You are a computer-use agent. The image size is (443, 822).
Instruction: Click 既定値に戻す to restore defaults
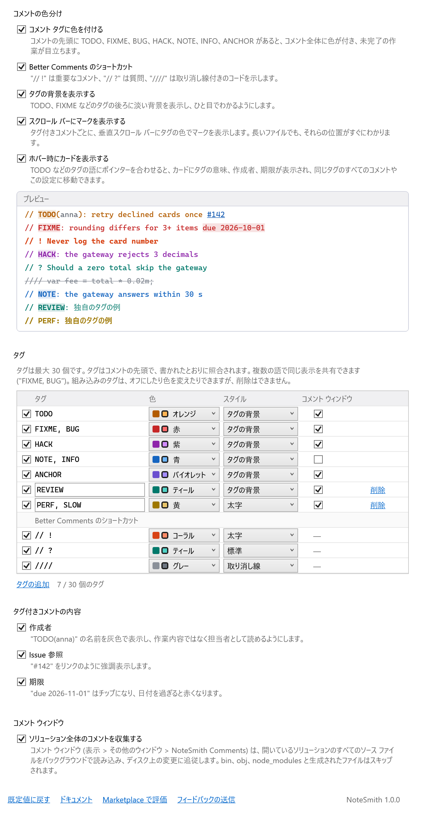[29, 799]
